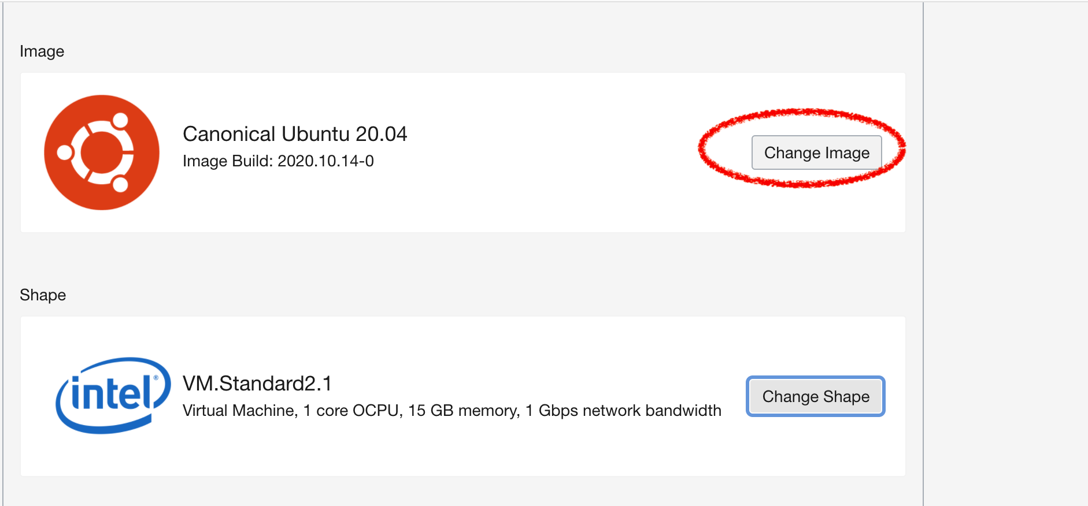
Task: Click the Ubuntu logo icon
Action: pyautogui.click(x=102, y=152)
